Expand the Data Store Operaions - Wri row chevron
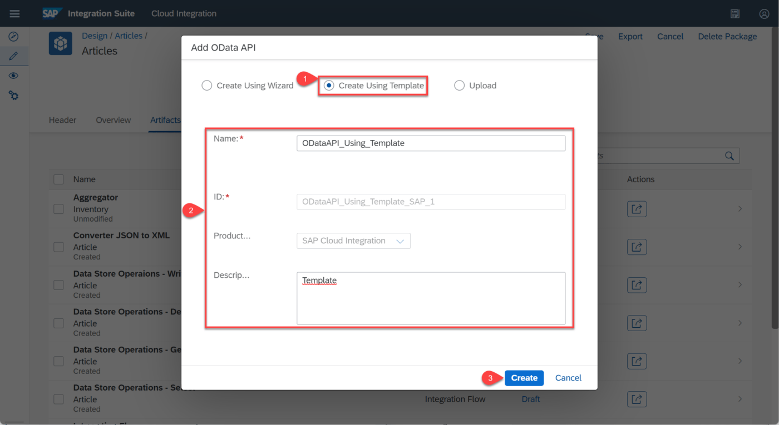 (x=740, y=285)
